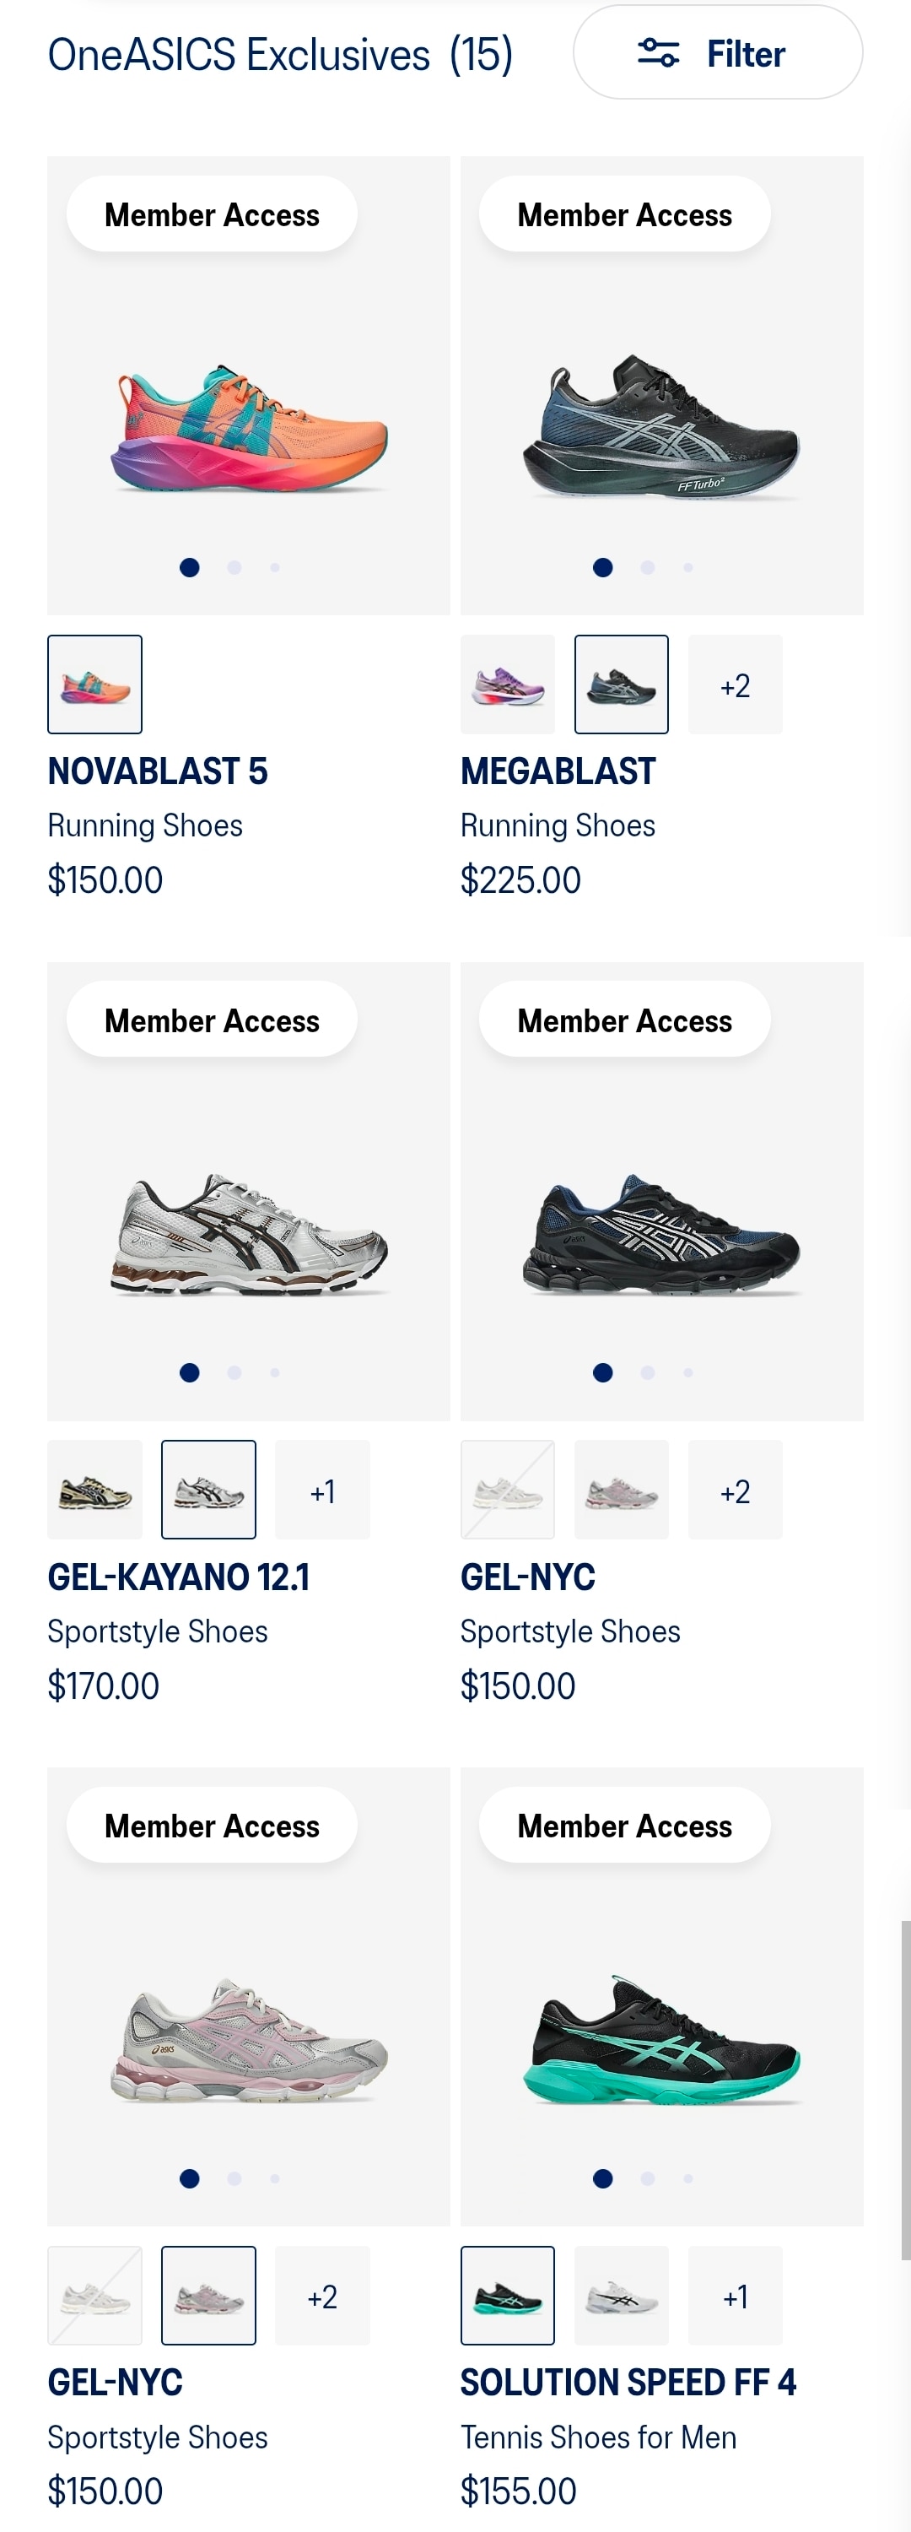This screenshot has width=911, height=2532.
Task: Select the purple MEGABLAST color swatch
Action: [507, 684]
